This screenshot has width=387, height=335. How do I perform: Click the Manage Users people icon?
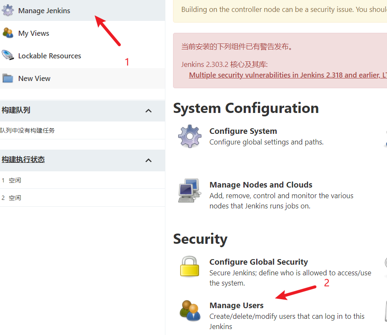click(x=190, y=310)
